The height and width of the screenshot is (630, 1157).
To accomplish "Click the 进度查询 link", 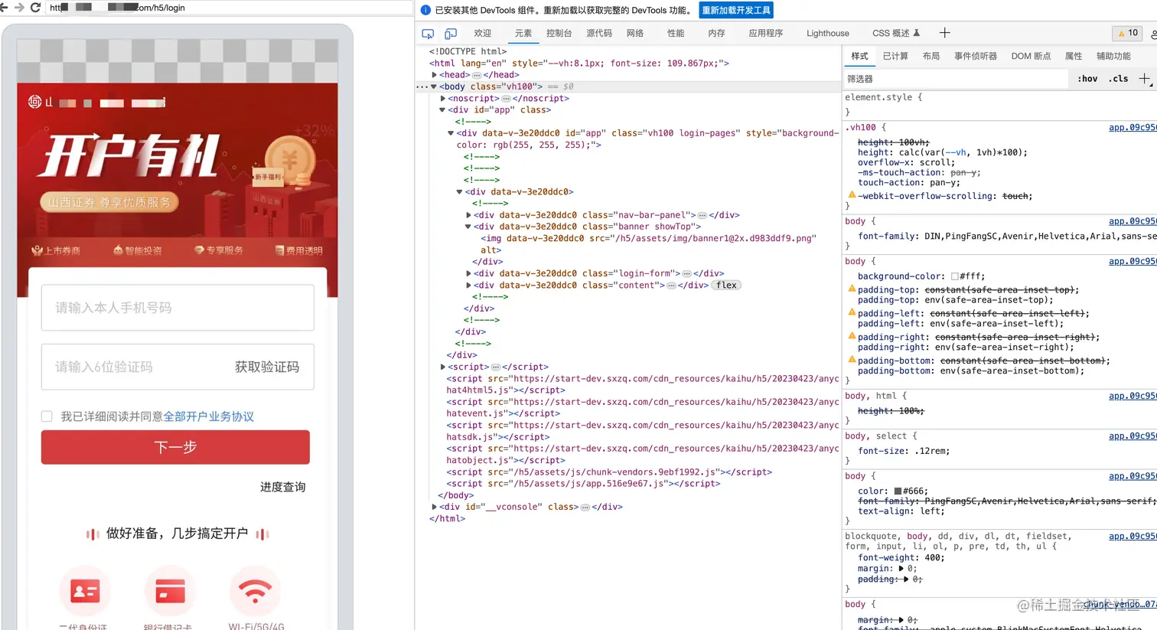I will [283, 487].
